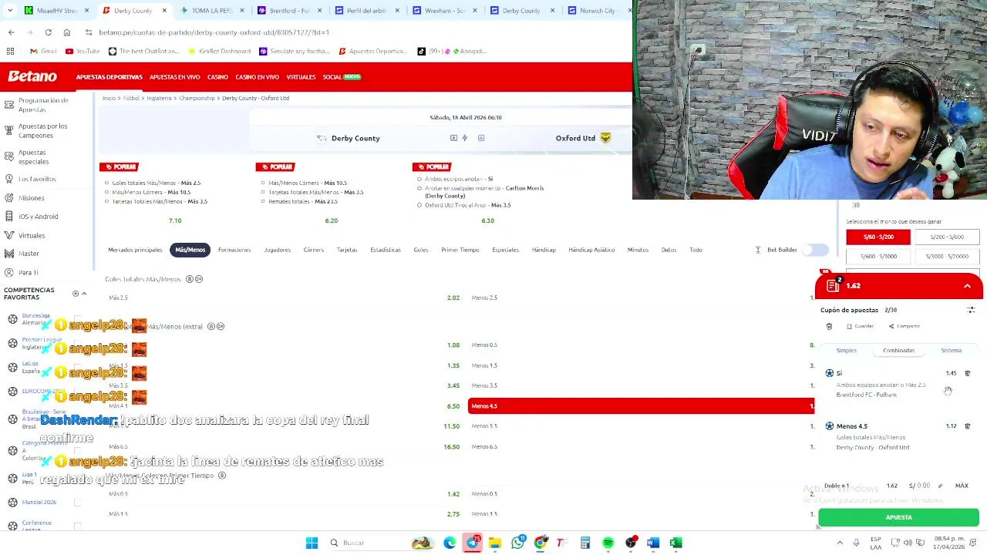Viewport: 987px width, 555px height.
Task: Open Misiones in the left sidebar
Action: (32, 198)
